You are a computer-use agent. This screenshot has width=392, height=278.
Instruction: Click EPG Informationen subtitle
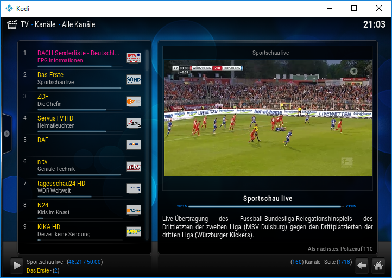click(60, 60)
